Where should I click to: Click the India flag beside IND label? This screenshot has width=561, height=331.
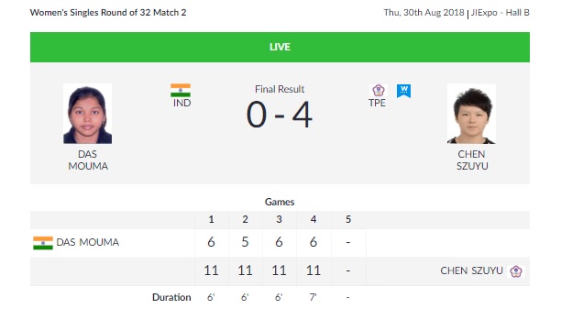[x=181, y=90]
